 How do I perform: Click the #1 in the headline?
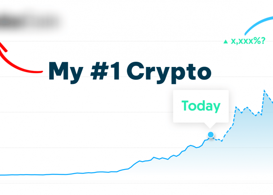click(x=105, y=71)
